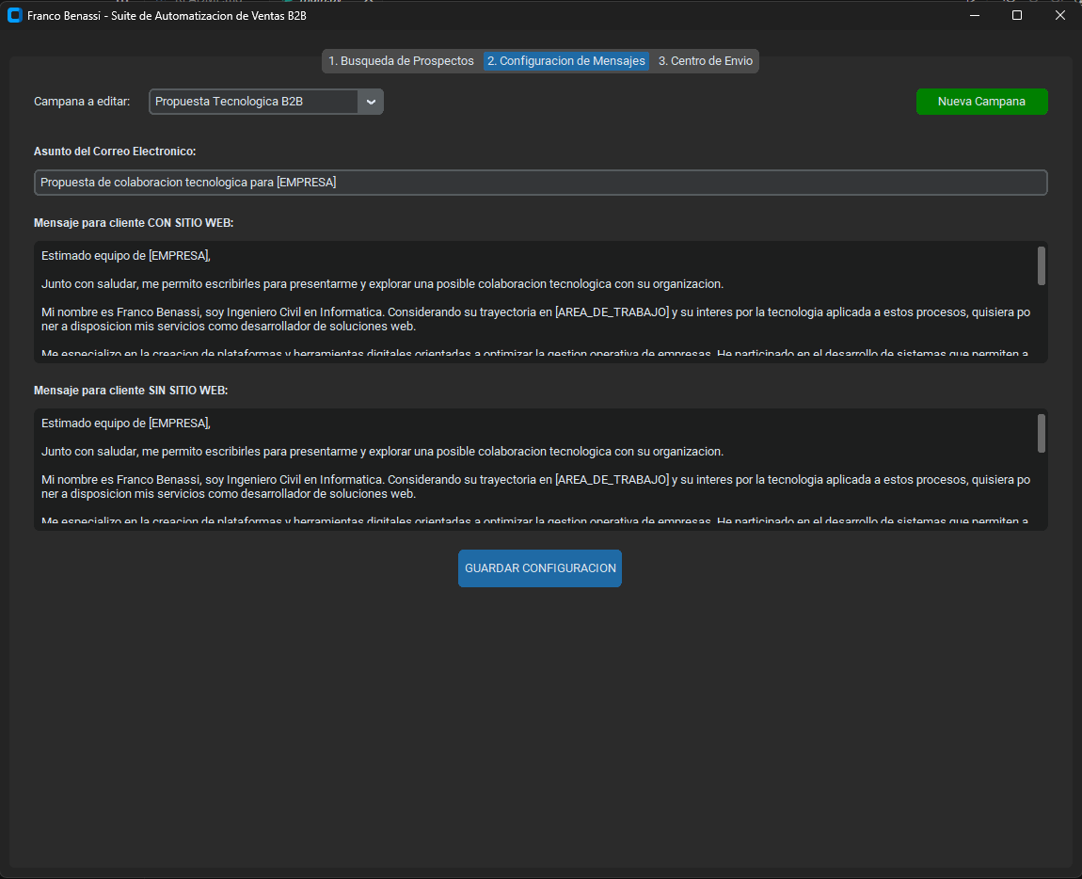Click the app icon in title bar
Viewport: 1082px width, 879px height.
(14, 15)
